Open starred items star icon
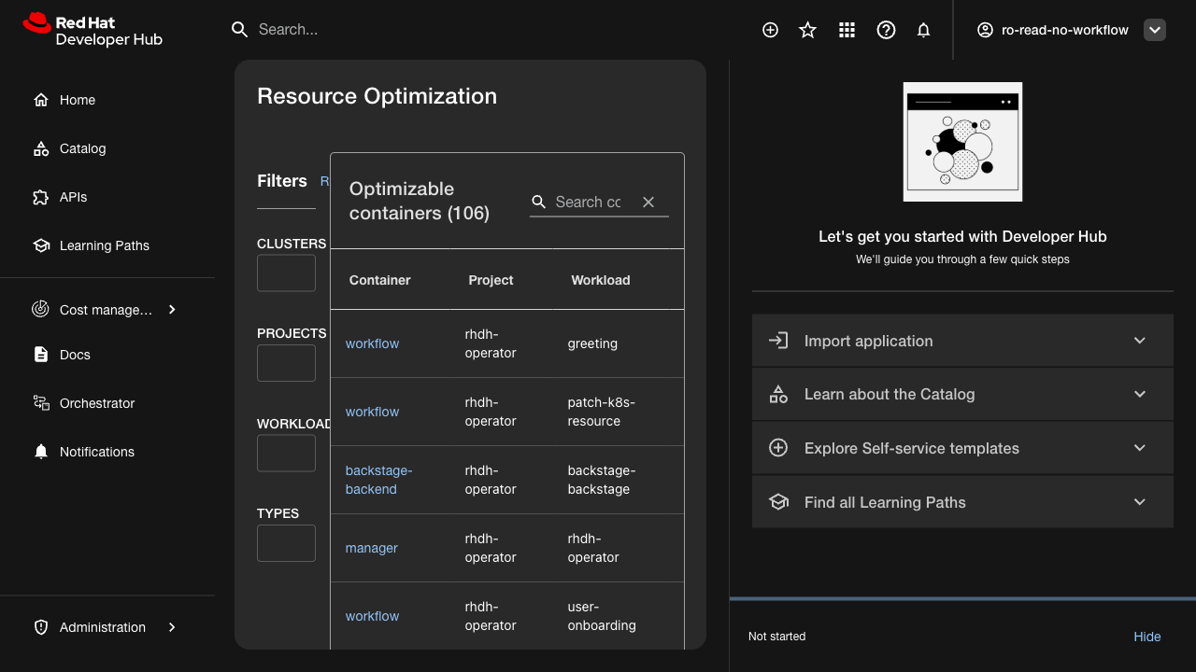1196x672 pixels. point(808,30)
